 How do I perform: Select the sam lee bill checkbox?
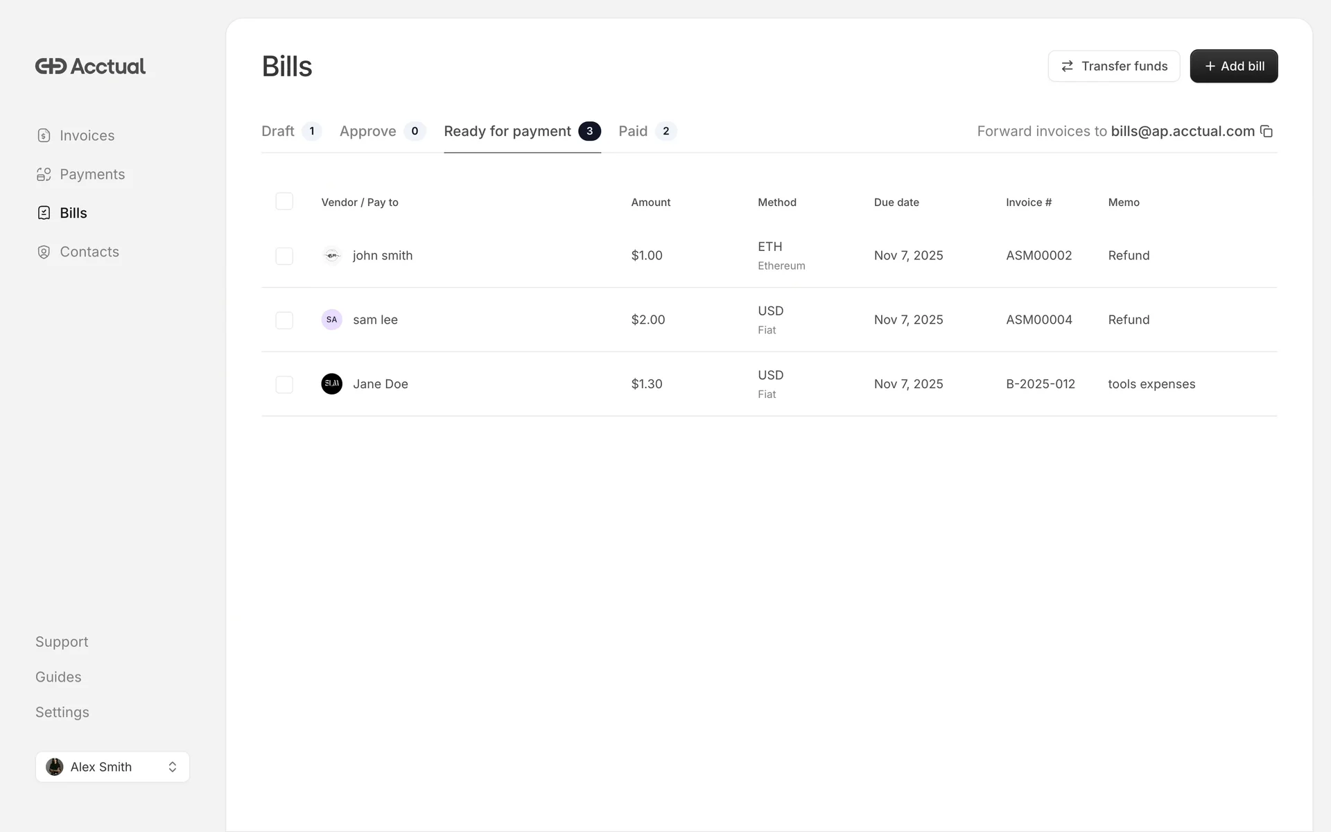tap(284, 320)
